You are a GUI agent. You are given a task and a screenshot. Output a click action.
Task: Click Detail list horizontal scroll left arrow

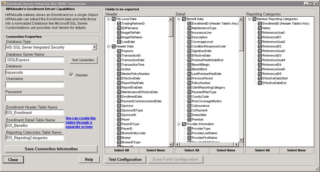[177, 144]
